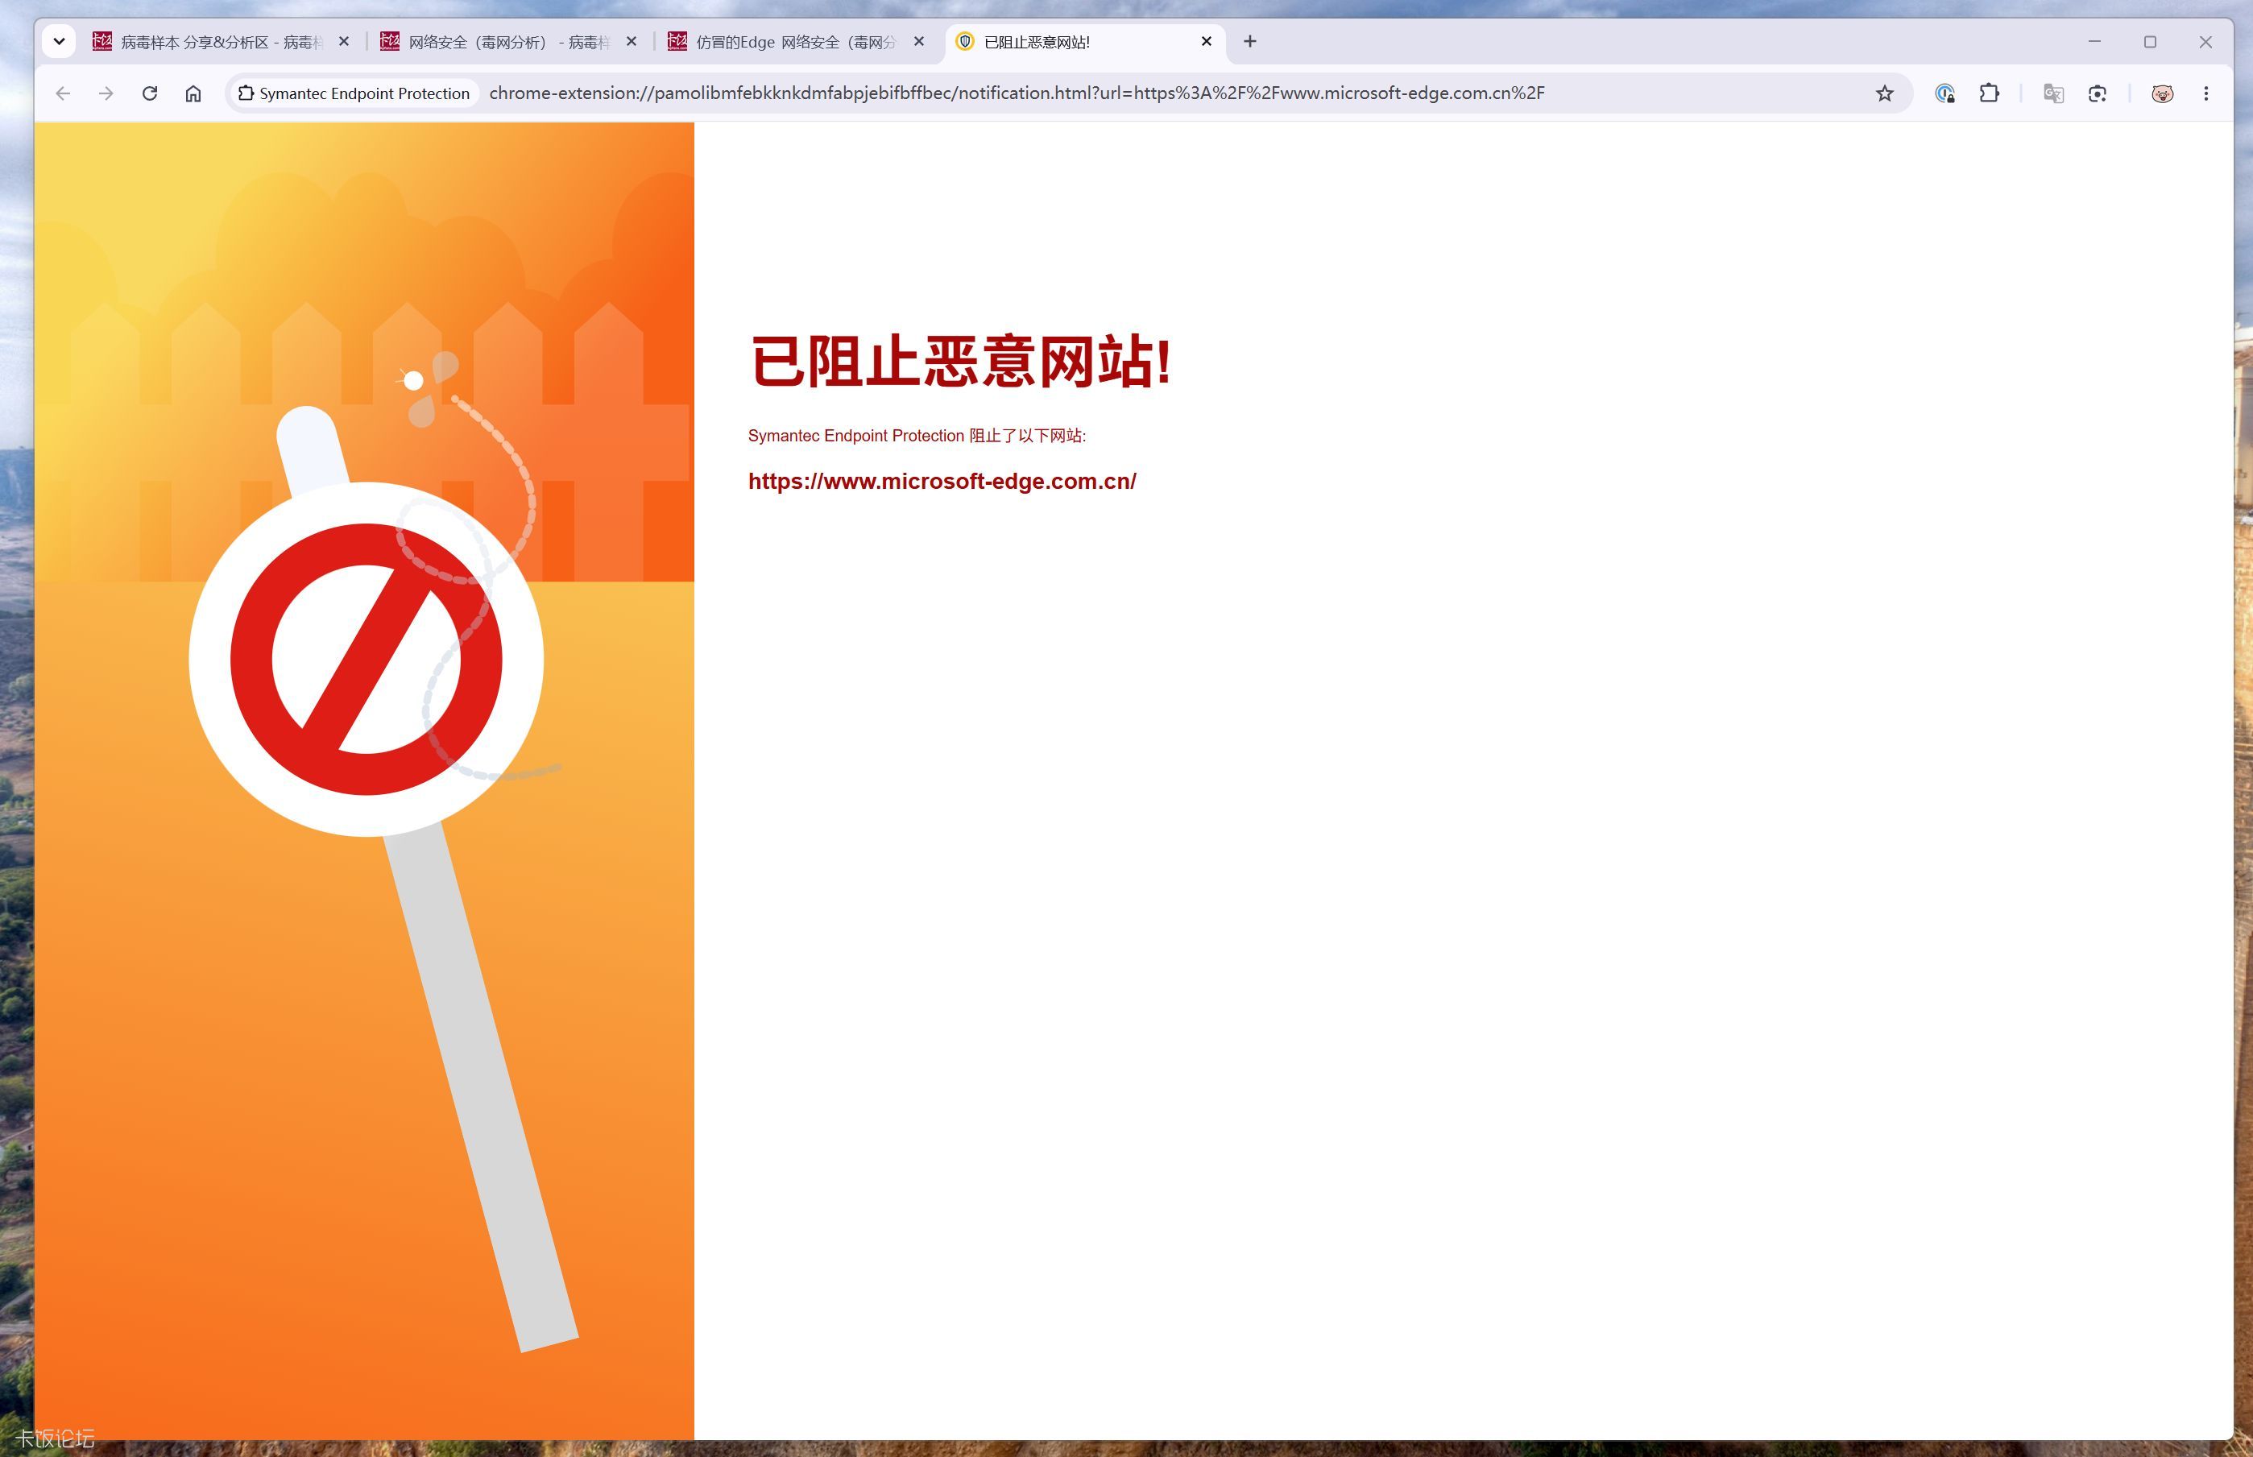Minimize the Chrome window
The image size is (2253, 1457).
[2094, 42]
